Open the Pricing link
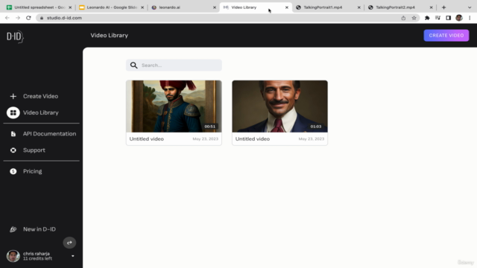The width and height of the screenshot is (477, 268). 33,171
